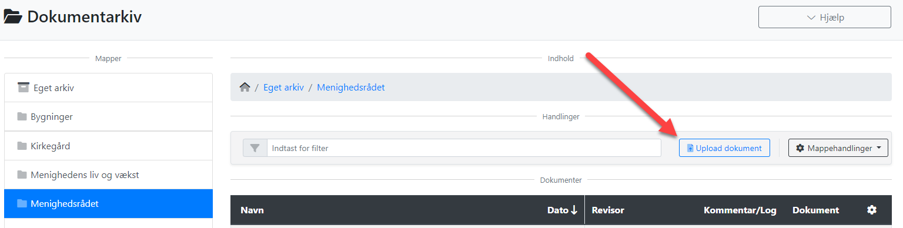
Task: Click the Menighedsrådet folder icon in sidebar
Action: pyautogui.click(x=22, y=204)
